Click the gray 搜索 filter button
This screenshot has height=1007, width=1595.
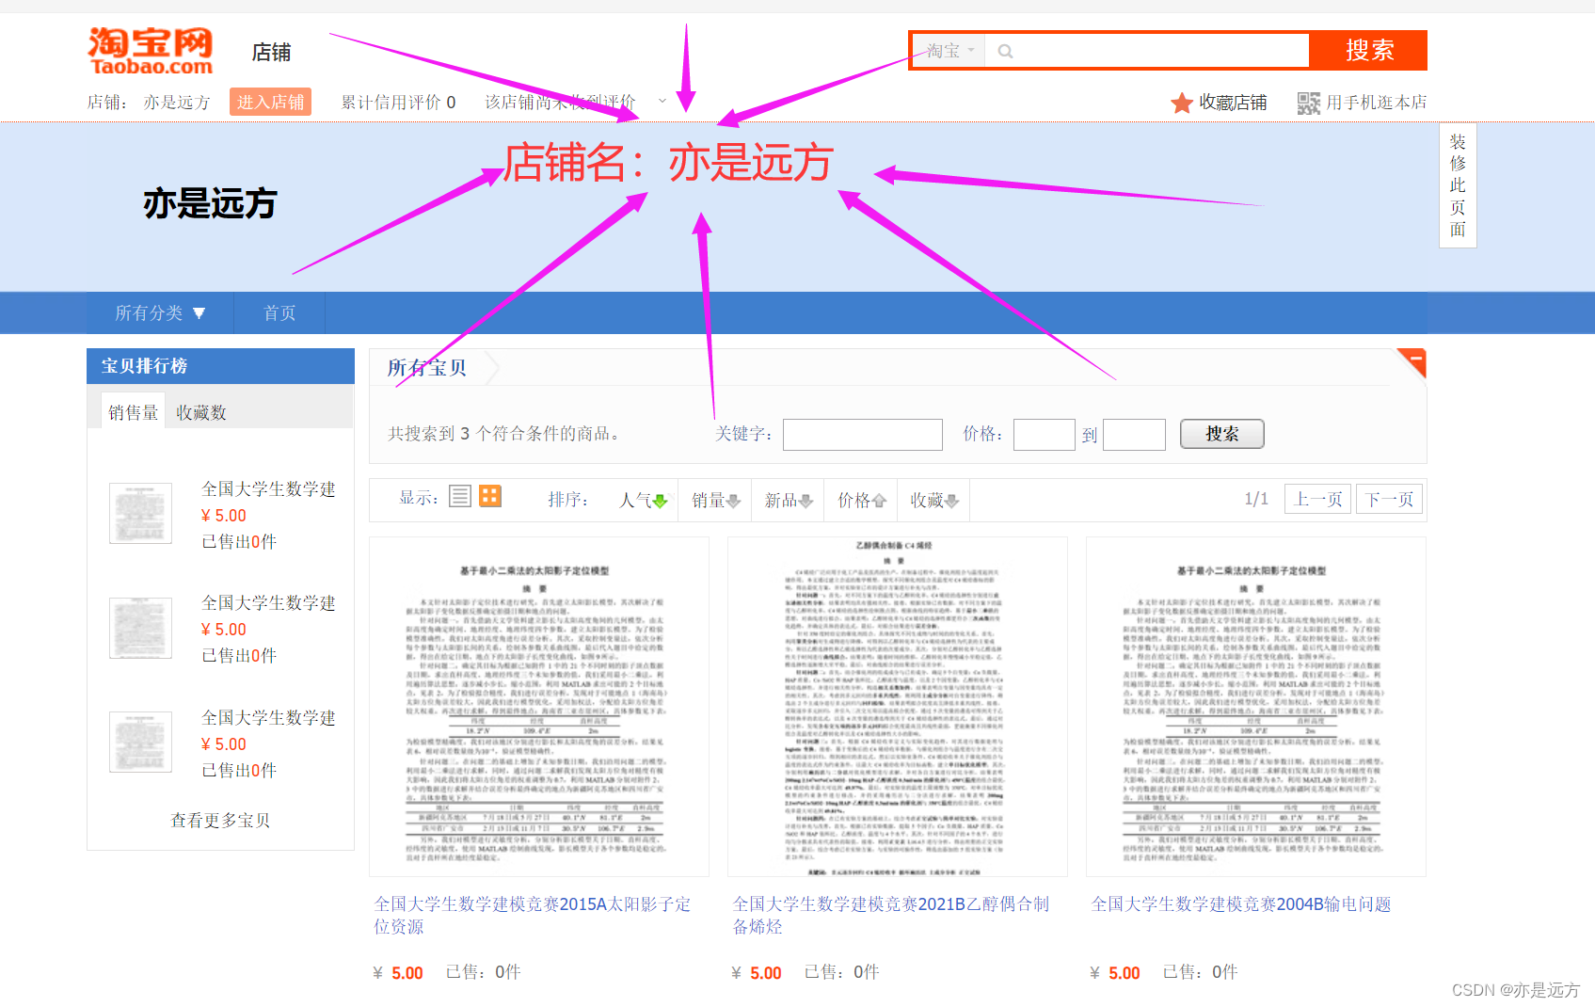coord(1221,434)
